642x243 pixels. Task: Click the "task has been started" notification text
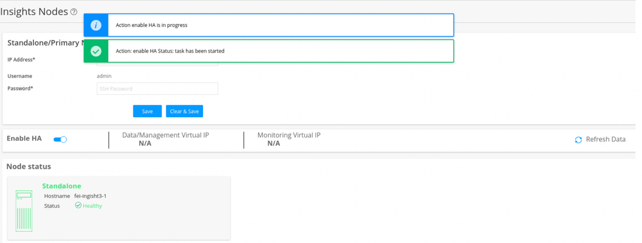point(170,51)
